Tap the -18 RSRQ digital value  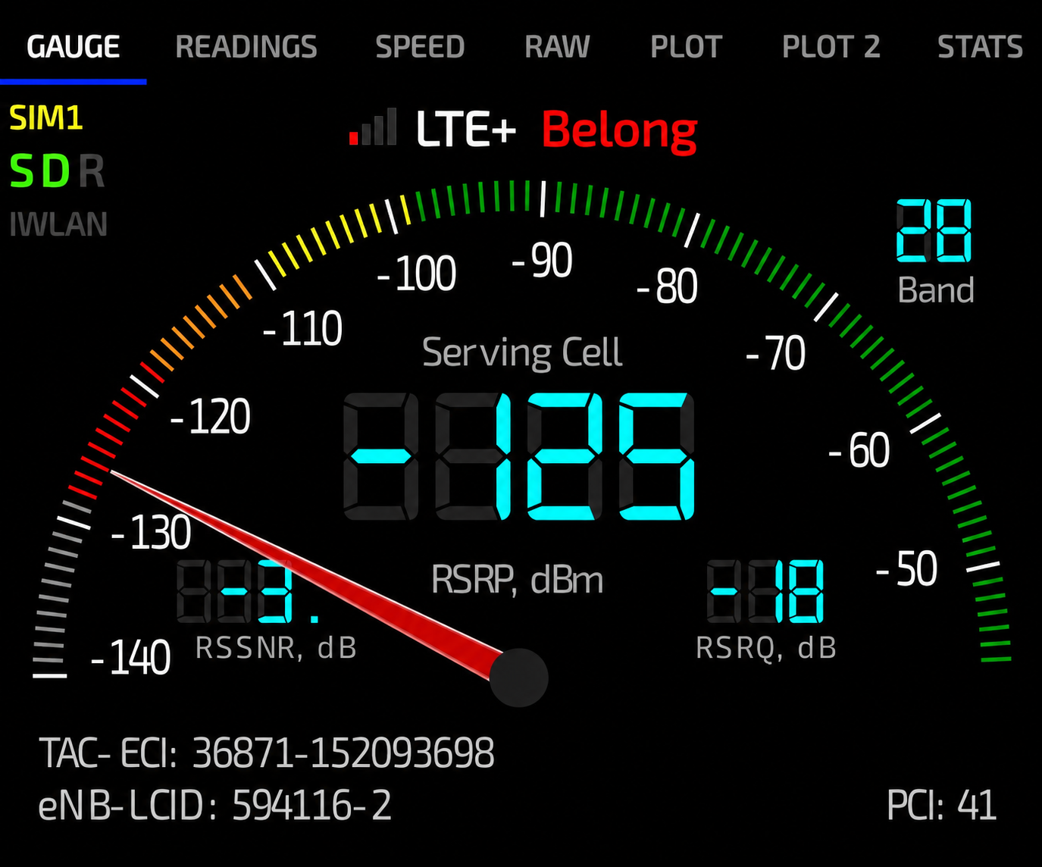click(765, 592)
